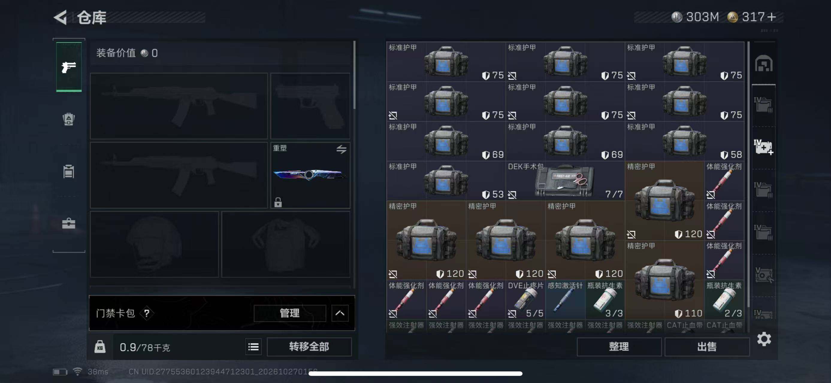Select the 精密护甲 item with durability 110
This screenshot has height=383, width=831.
click(664, 280)
